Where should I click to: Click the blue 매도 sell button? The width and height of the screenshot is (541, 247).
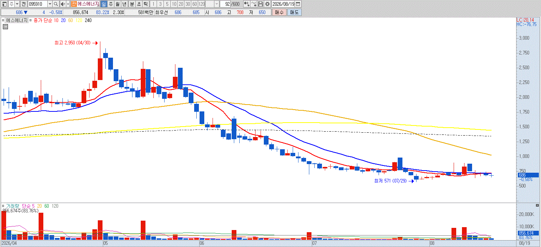(x=294, y=12)
